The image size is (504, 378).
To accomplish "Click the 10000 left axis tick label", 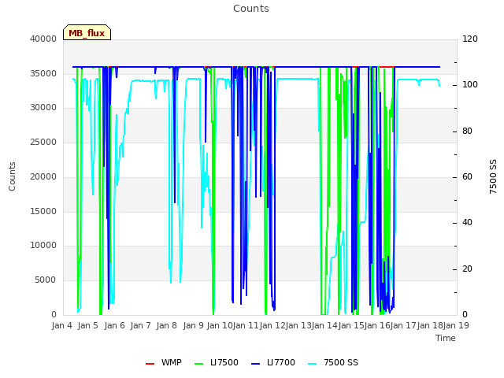I will click(x=43, y=245).
